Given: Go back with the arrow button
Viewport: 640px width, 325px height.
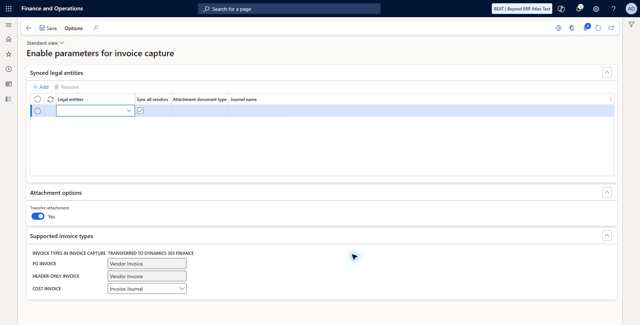Looking at the screenshot, I should pos(29,28).
